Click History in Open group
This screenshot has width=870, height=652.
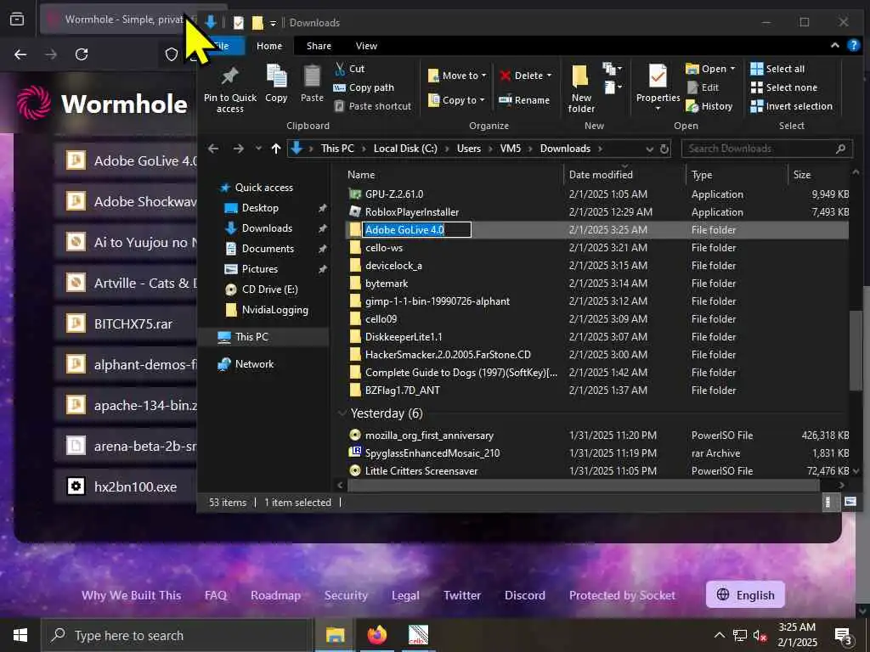709,106
